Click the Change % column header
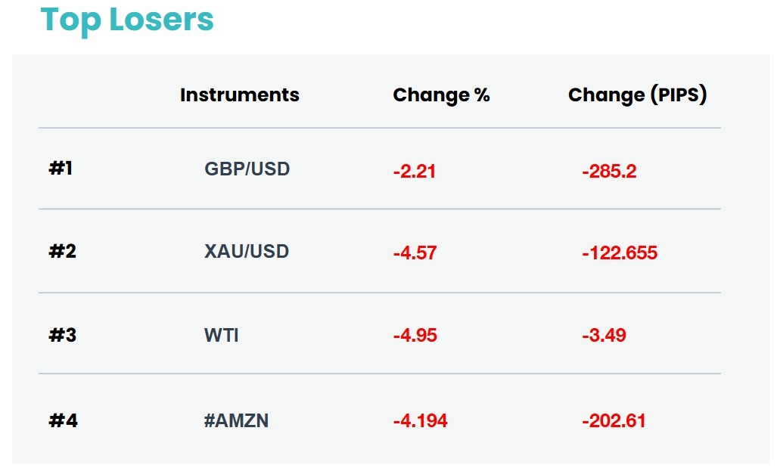 coord(442,95)
